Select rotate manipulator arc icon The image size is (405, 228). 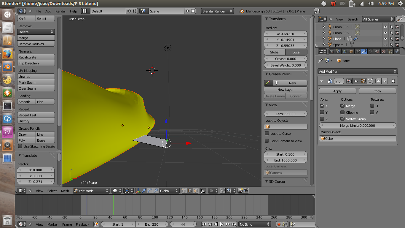(150, 191)
